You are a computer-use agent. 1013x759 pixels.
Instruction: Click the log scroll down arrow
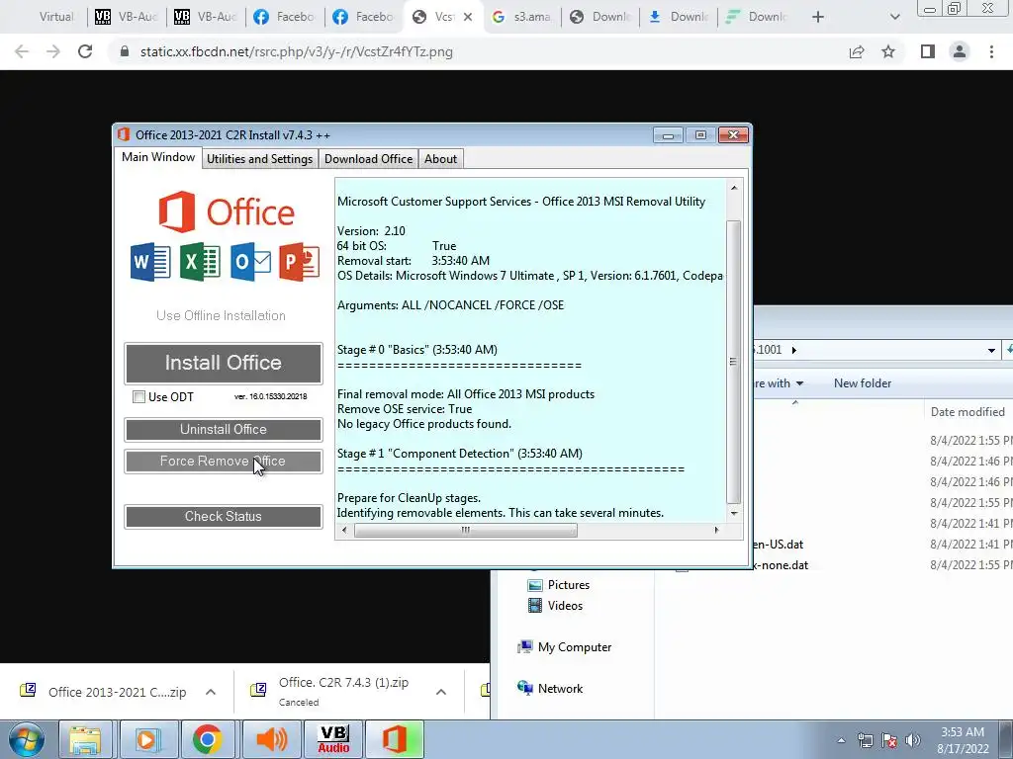click(733, 513)
